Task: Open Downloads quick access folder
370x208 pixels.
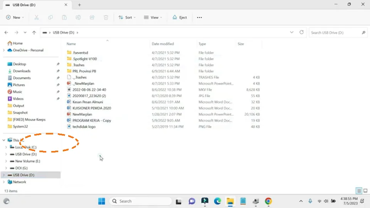Action: point(19,71)
